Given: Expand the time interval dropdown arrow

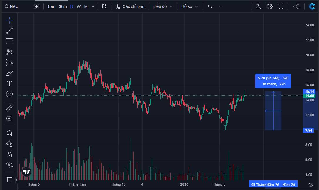Looking at the screenshot, I should [x=93, y=6].
